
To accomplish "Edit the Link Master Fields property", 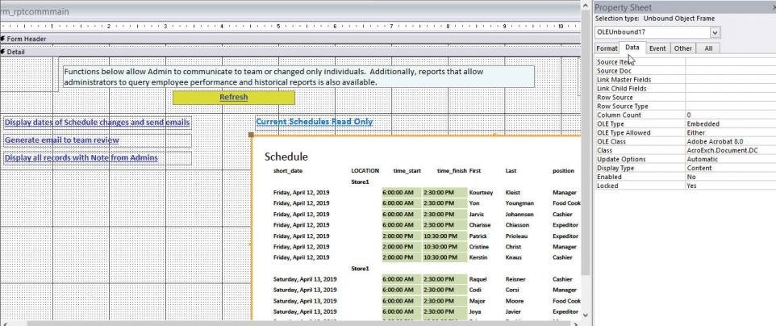I will pos(731,80).
